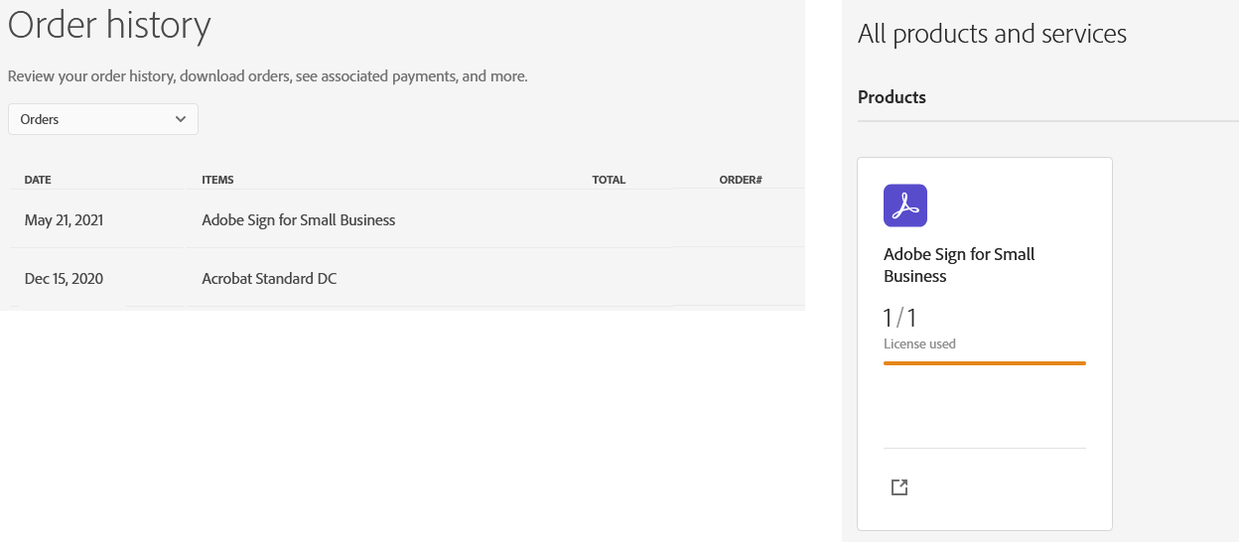Click the TOTAL column header
This screenshot has width=1239, height=544.
click(x=609, y=180)
